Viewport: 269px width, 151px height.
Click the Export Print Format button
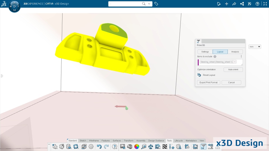coord(208,82)
